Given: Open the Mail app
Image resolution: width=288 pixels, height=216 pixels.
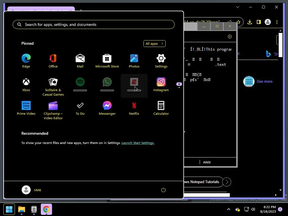Looking at the screenshot, I should 80,61.
